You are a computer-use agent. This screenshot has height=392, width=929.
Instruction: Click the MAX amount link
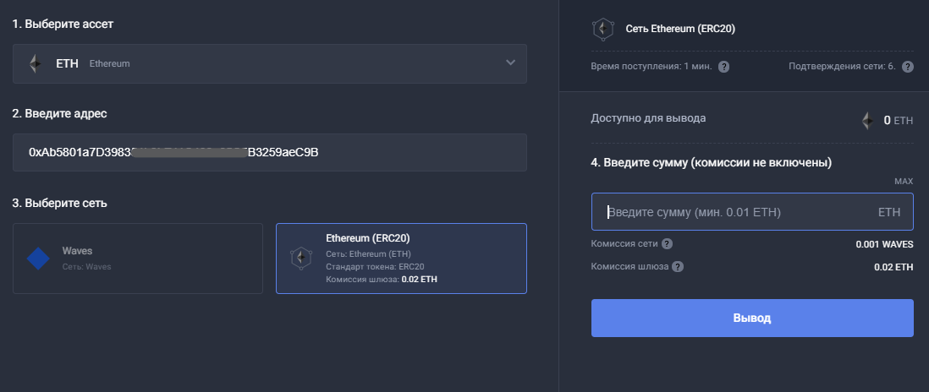click(903, 182)
